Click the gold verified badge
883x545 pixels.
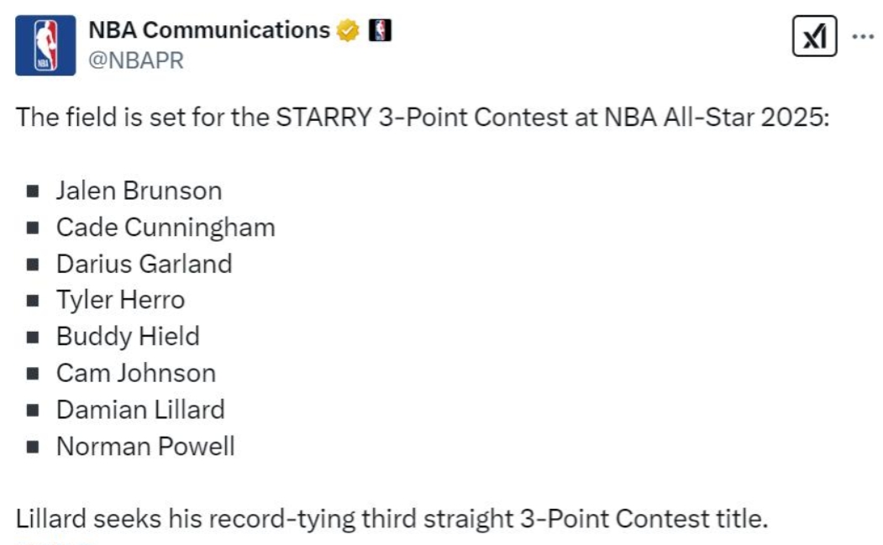tap(347, 31)
